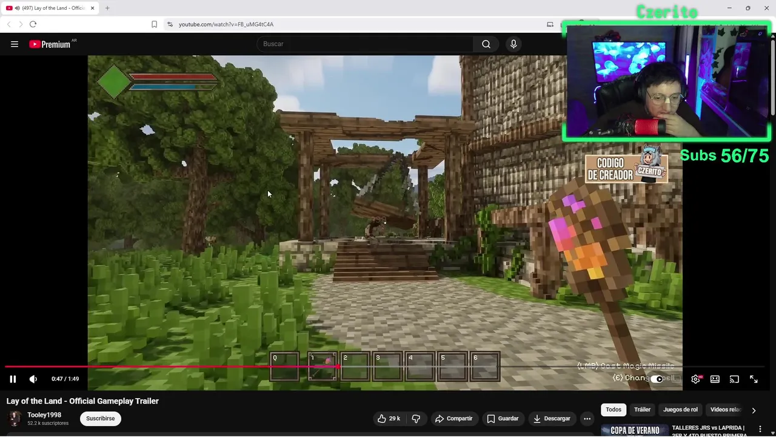Click the 52.2 k suscriptores text

(x=48, y=423)
